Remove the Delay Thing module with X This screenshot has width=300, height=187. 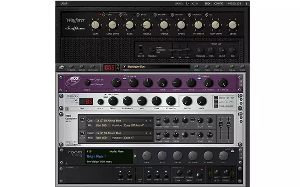[x=241, y=103]
